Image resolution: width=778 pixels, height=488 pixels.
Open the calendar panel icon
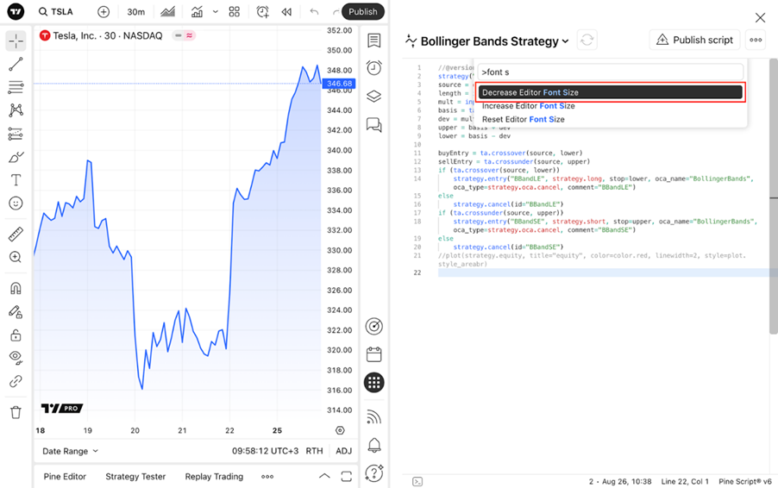click(374, 354)
